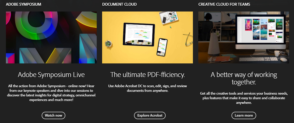The height and width of the screenshot is (123, 294).
Task: Click the 'Get all the creative tools' description
Action: coord(244,98)
